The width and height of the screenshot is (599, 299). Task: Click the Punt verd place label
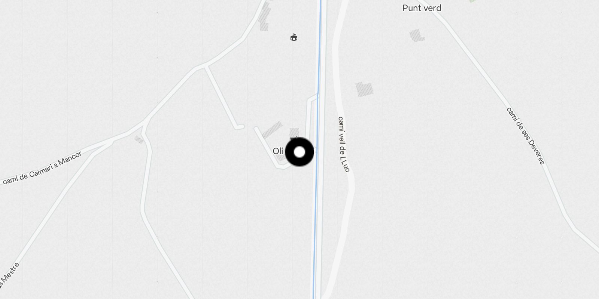[x=422, y=8]
